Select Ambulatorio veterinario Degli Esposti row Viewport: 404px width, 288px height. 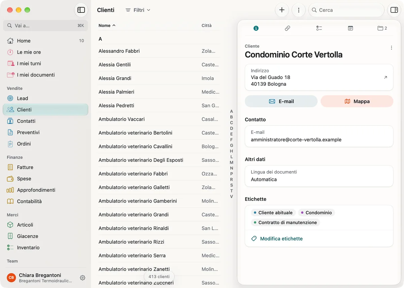tap(159, 160)
